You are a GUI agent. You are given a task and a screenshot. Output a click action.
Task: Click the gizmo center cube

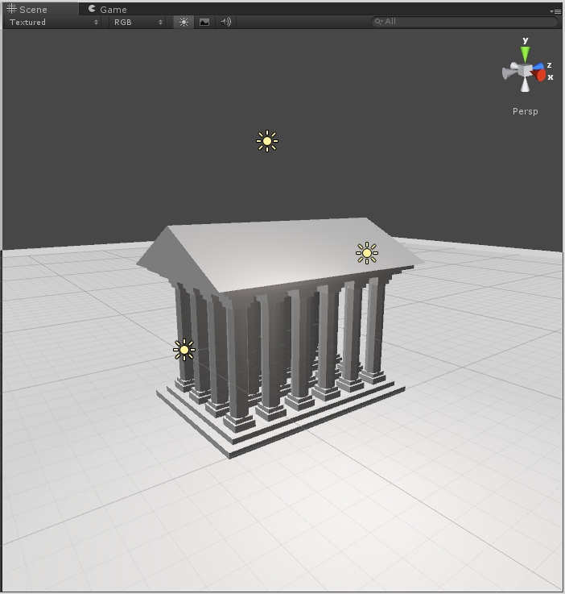(525, 71)
